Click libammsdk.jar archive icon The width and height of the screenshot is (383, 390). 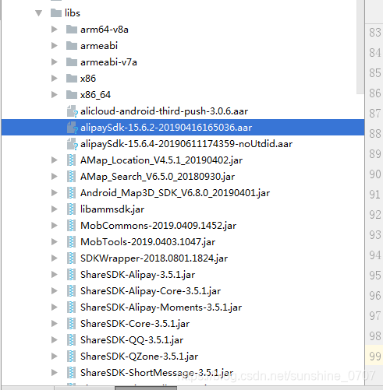71,209
